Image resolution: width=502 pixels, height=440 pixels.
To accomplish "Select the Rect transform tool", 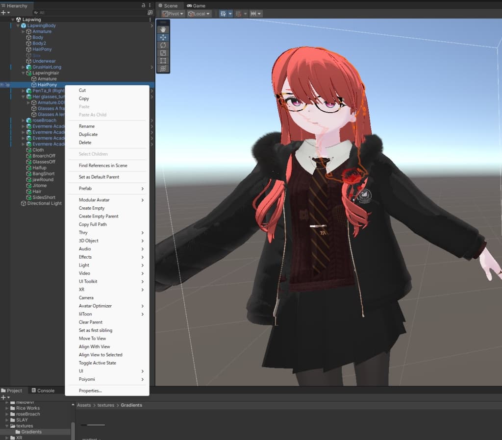I will click(163, 61).
